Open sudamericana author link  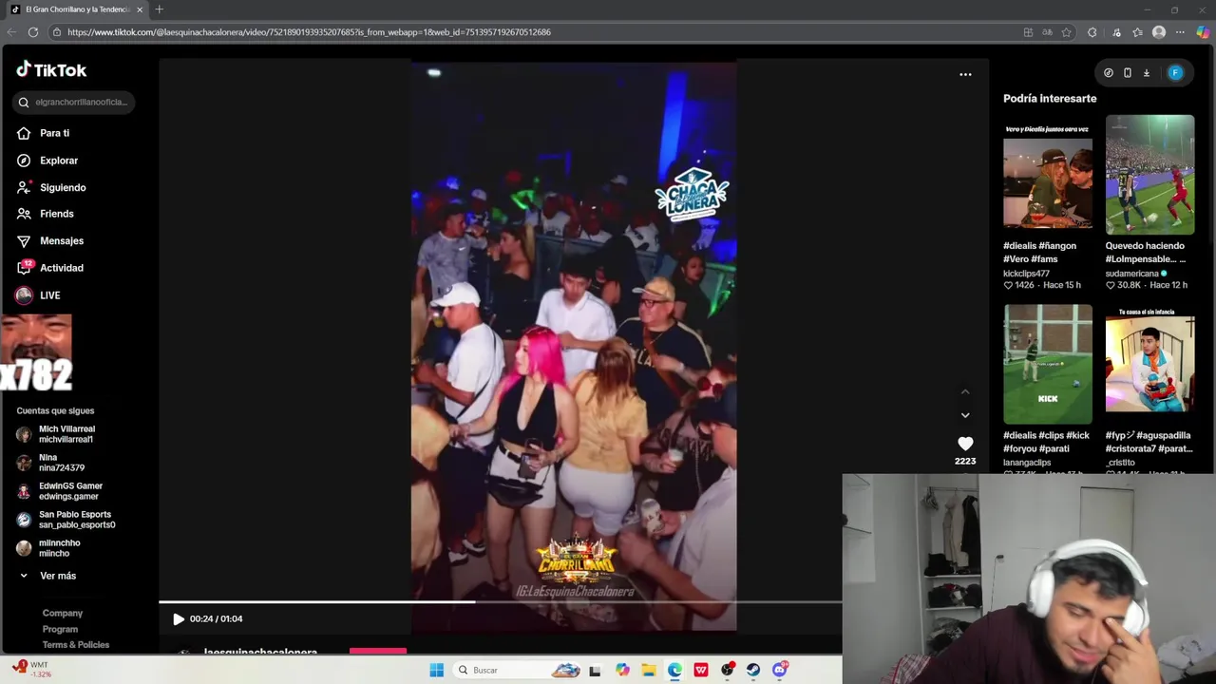(1131, 274)
